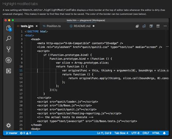
Task: Change indentation via Tab Size: 4
Action: click(x=121, y=133)
